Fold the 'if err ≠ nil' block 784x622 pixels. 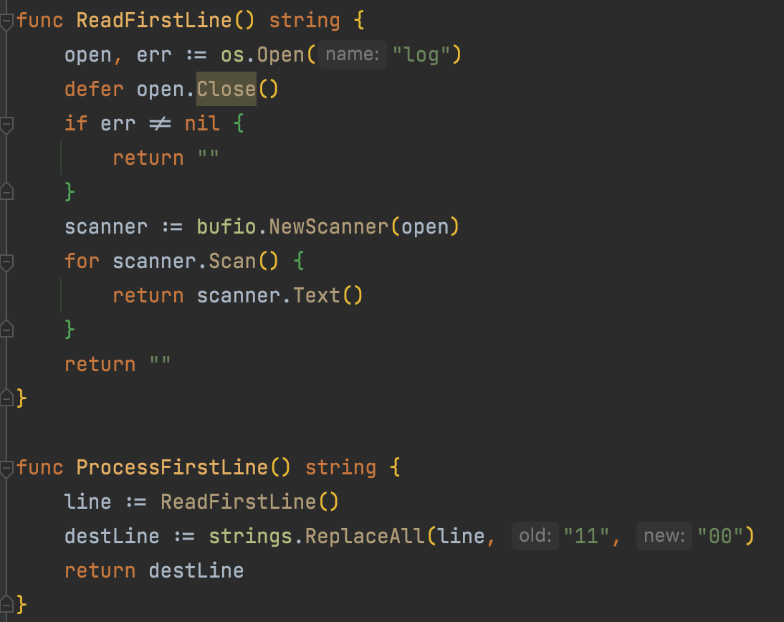click(6, 125)
